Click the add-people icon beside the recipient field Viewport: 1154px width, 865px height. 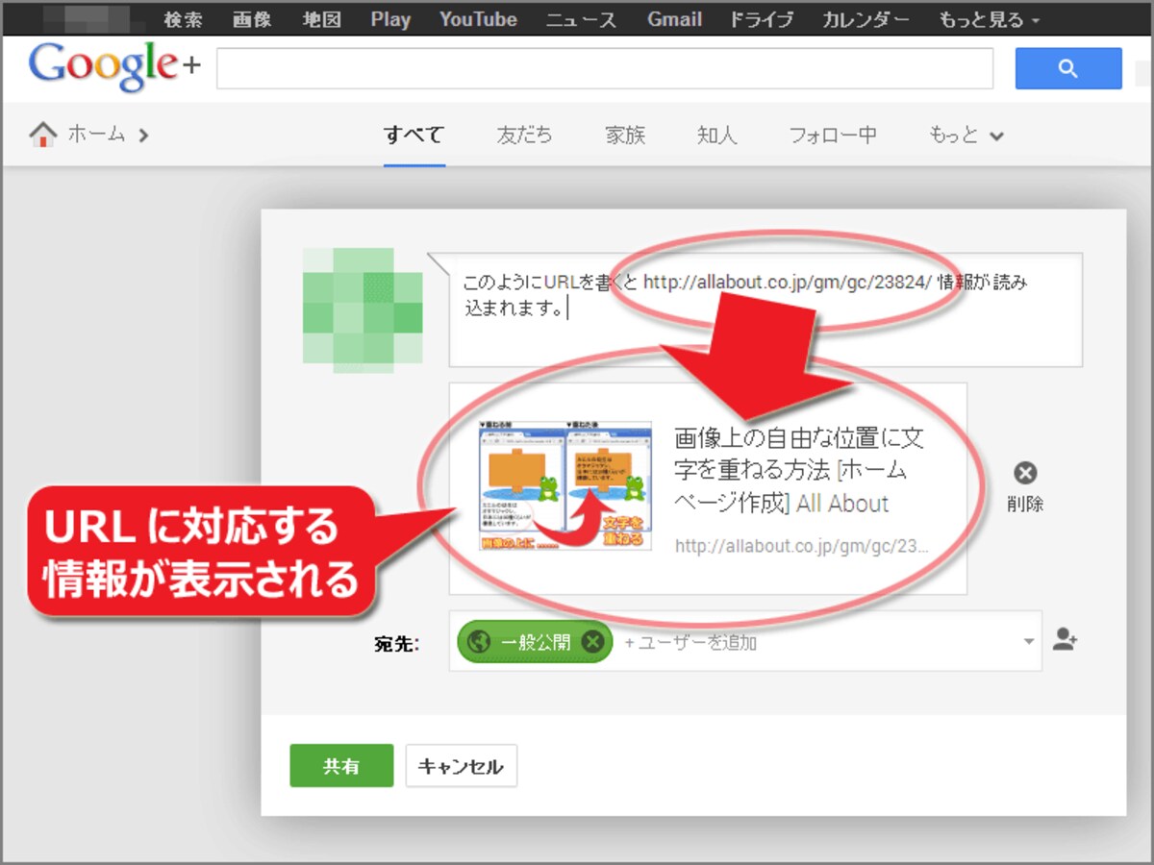point(1065,640)
